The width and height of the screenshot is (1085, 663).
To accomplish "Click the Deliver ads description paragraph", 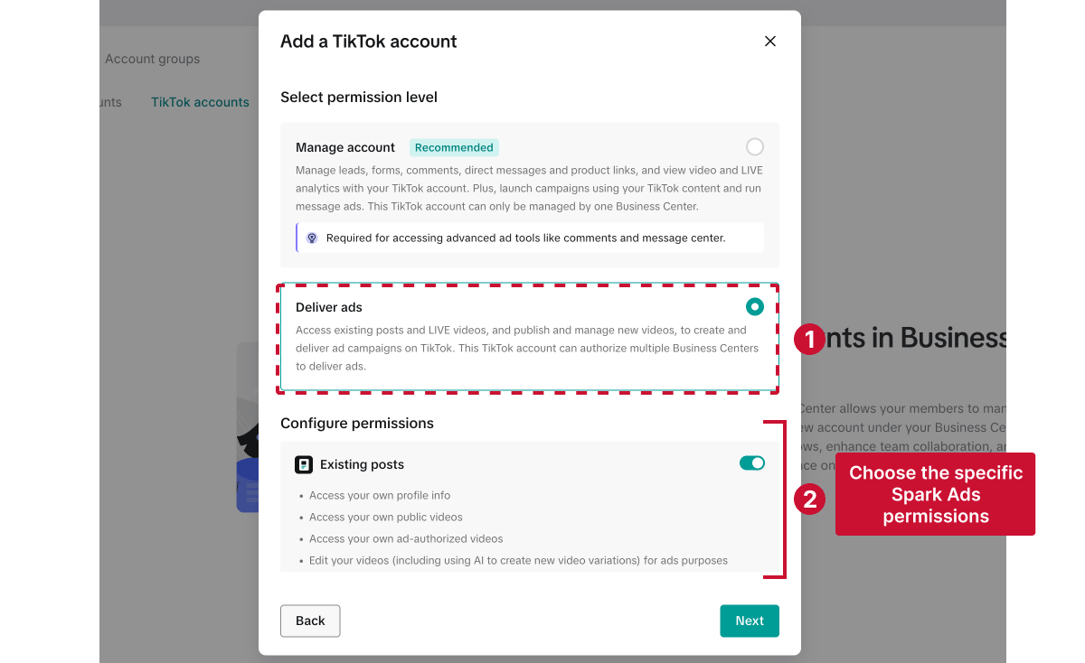I will pos(527,349).
